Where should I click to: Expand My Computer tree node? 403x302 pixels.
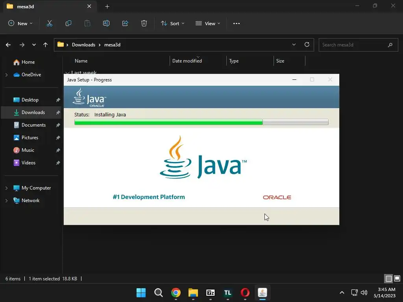[7, 188]
